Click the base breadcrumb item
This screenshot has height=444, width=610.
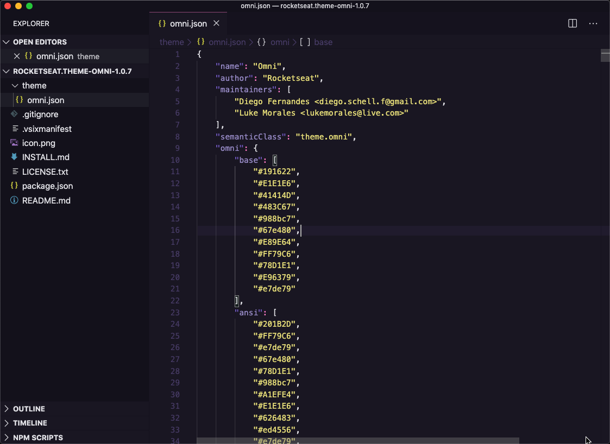click(323, 42)
